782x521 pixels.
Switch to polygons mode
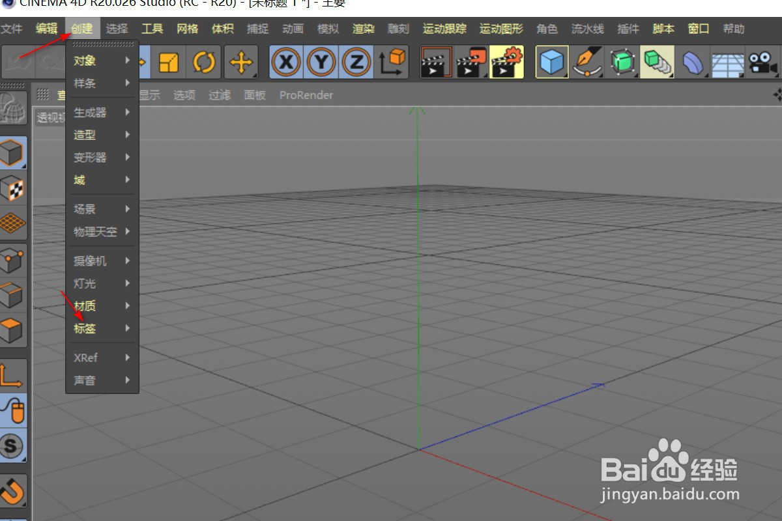(x=12, y=331)
